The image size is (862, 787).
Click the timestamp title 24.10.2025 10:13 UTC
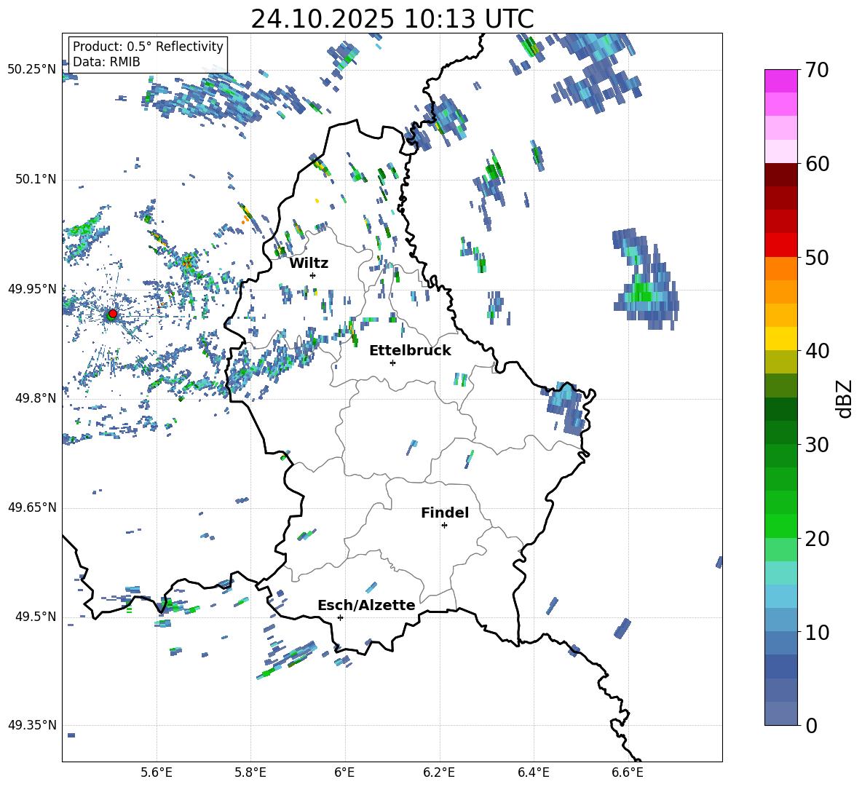[x=392, y=19]
